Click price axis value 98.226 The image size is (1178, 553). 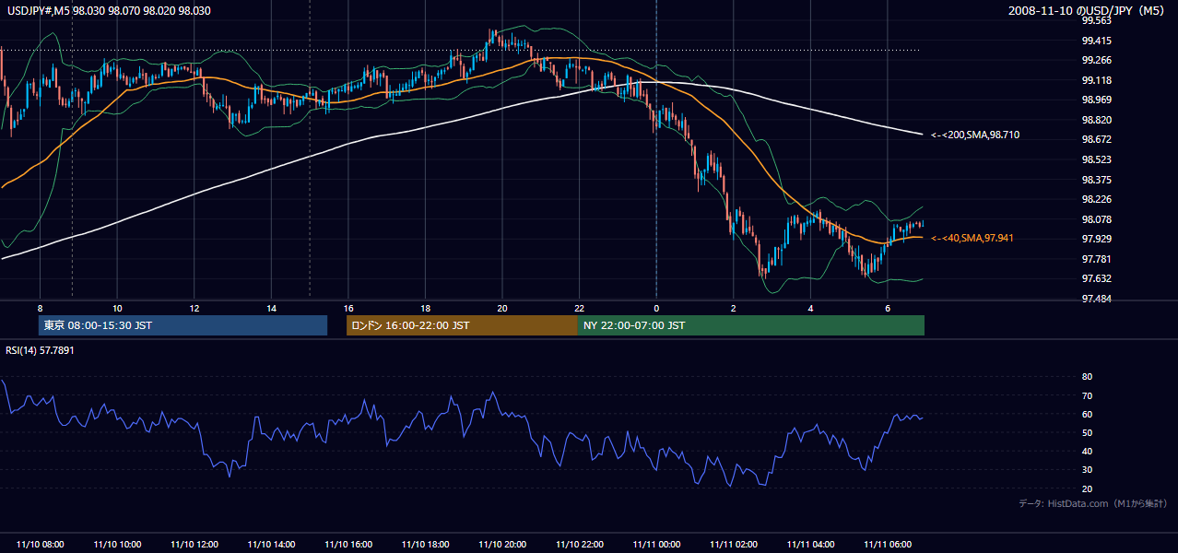point(1096,199)
